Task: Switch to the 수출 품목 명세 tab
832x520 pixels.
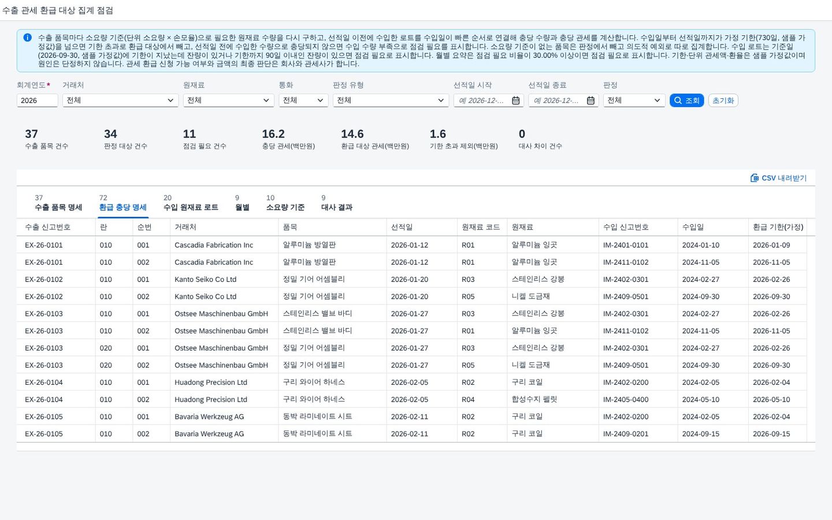Action: tap(58, 203)
